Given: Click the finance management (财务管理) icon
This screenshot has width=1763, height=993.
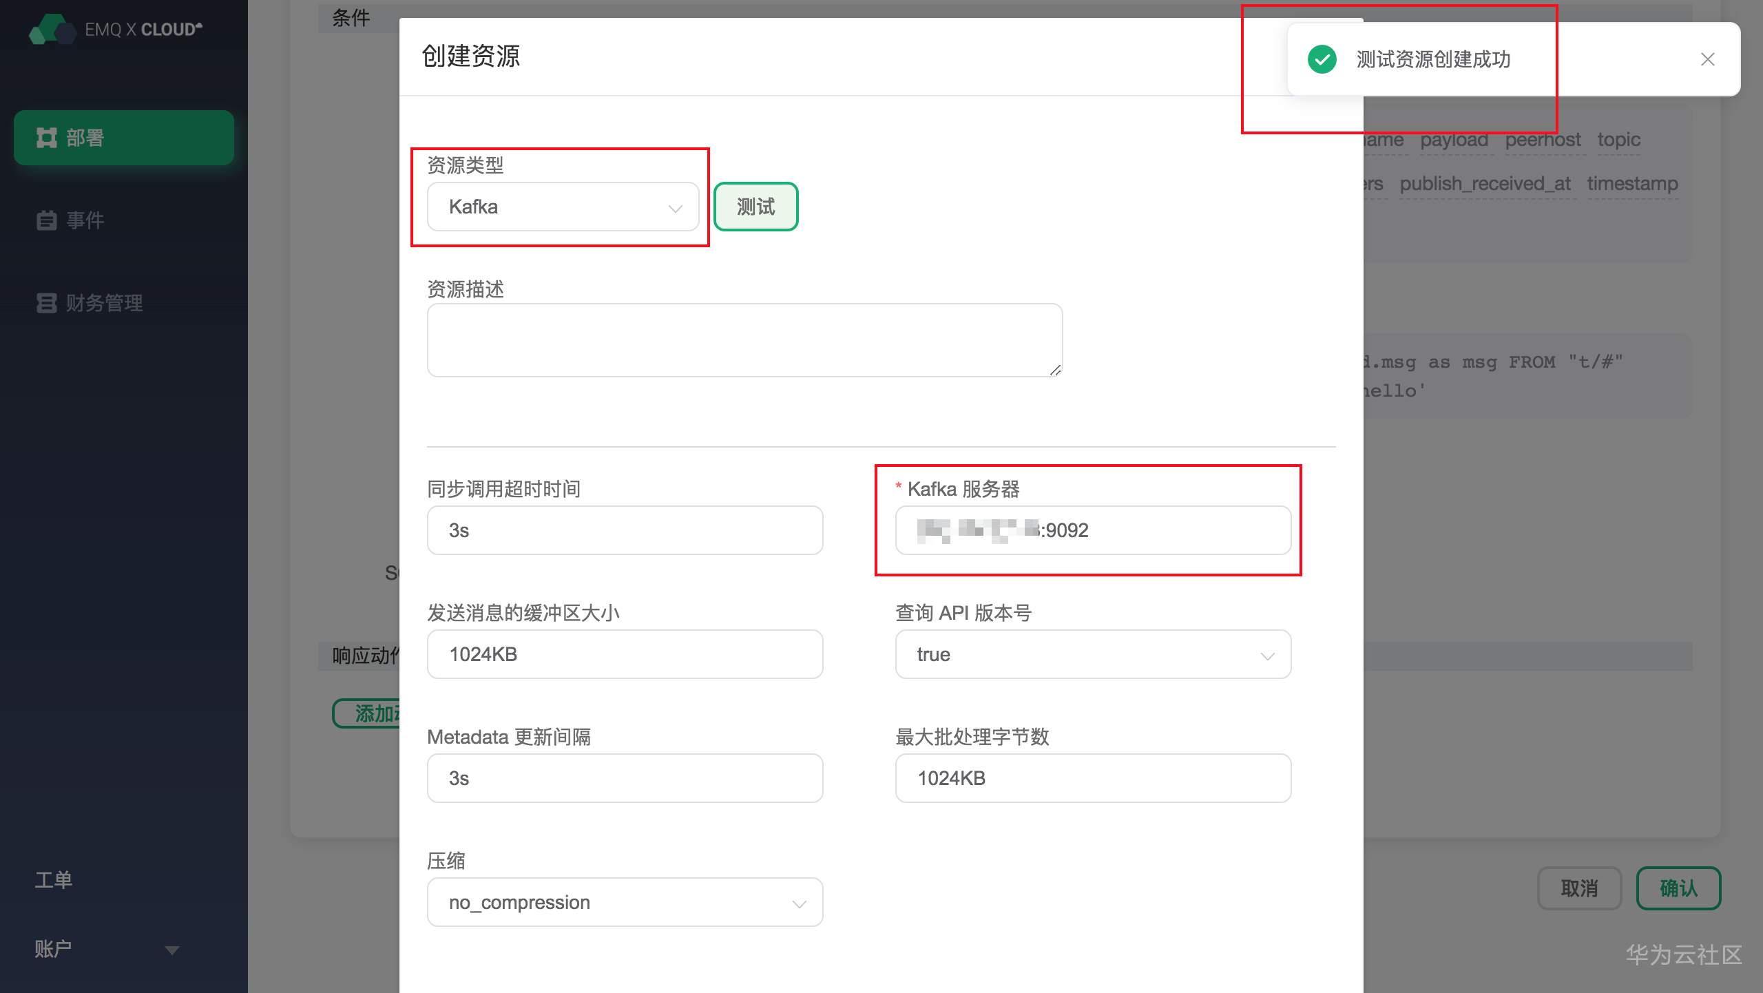Looking at the screenshot, I should coord(47,303).
